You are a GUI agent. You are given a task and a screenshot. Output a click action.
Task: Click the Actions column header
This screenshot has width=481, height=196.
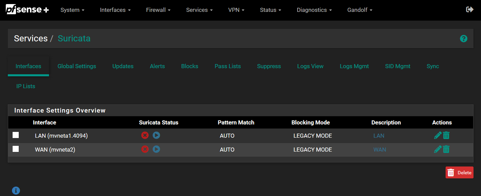(x=442, y=122)
